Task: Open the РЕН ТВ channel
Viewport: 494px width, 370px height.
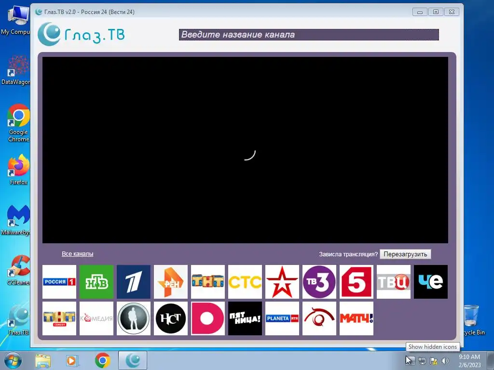Action: [x=171, y=281]
